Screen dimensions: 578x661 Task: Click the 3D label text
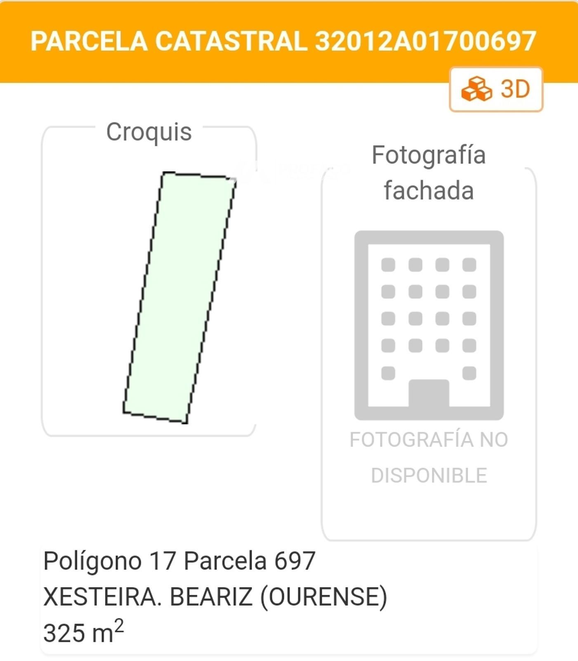coord(515,89)
